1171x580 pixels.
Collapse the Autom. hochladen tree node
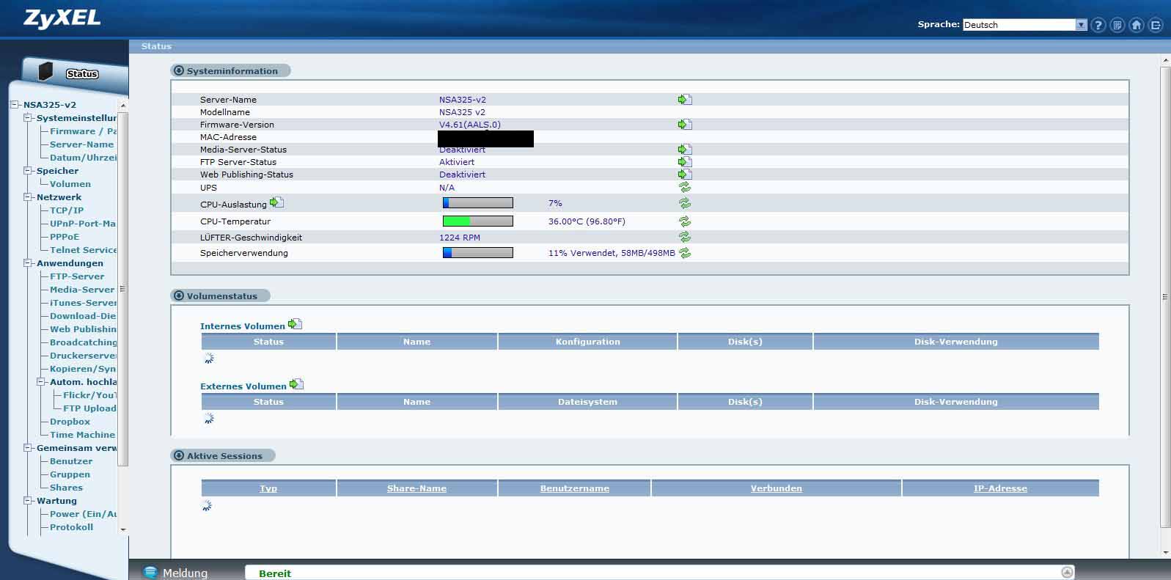40,382
